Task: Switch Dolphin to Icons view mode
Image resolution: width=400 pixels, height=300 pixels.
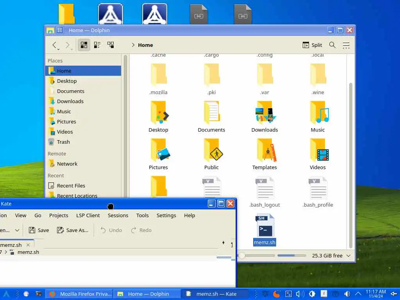Action: [84, 45]
